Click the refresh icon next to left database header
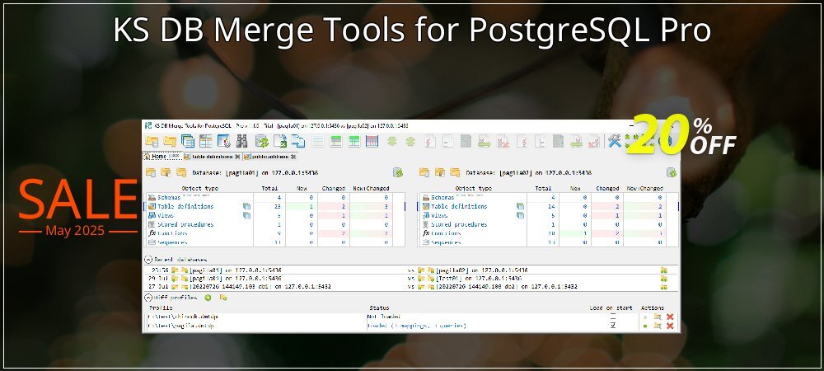824x371 pixels. point(398,172)
